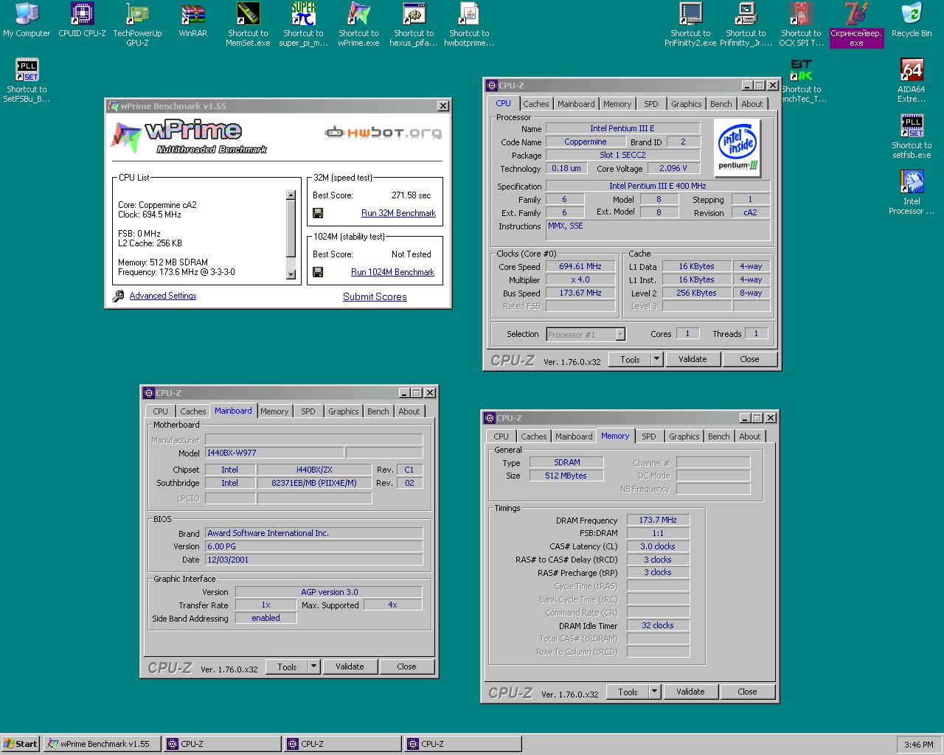Click CPU List scrollbar down arrow
Viewport: 944px width, 755px height.
(x=291, y=274)
